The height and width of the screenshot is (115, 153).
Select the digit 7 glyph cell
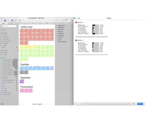[x=52, y=68]
